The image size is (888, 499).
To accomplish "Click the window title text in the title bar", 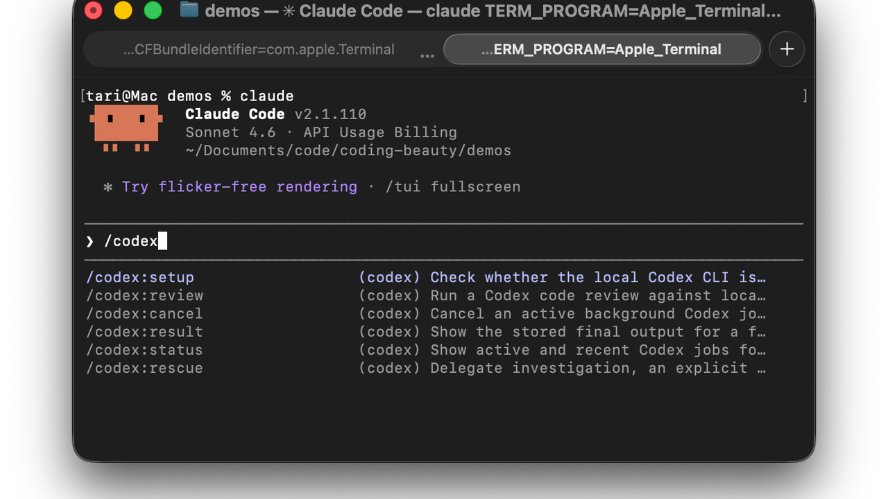I will (493, 11).
